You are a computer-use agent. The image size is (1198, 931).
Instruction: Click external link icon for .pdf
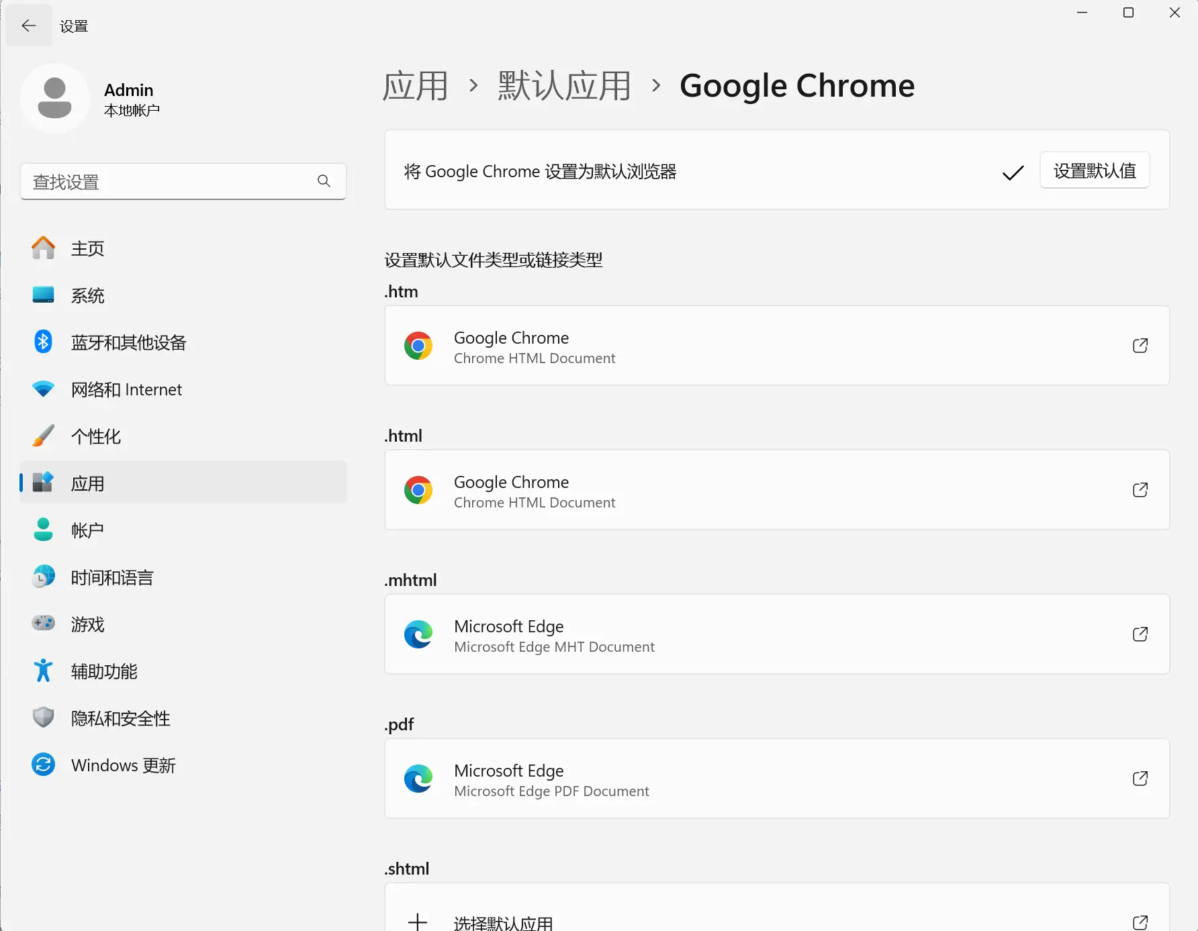[x=1140, y=779]
